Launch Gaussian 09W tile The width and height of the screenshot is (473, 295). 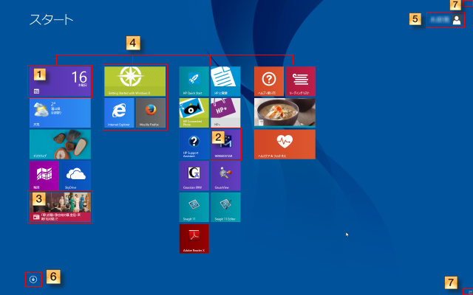pyautogui.click(x=194, y=176)
